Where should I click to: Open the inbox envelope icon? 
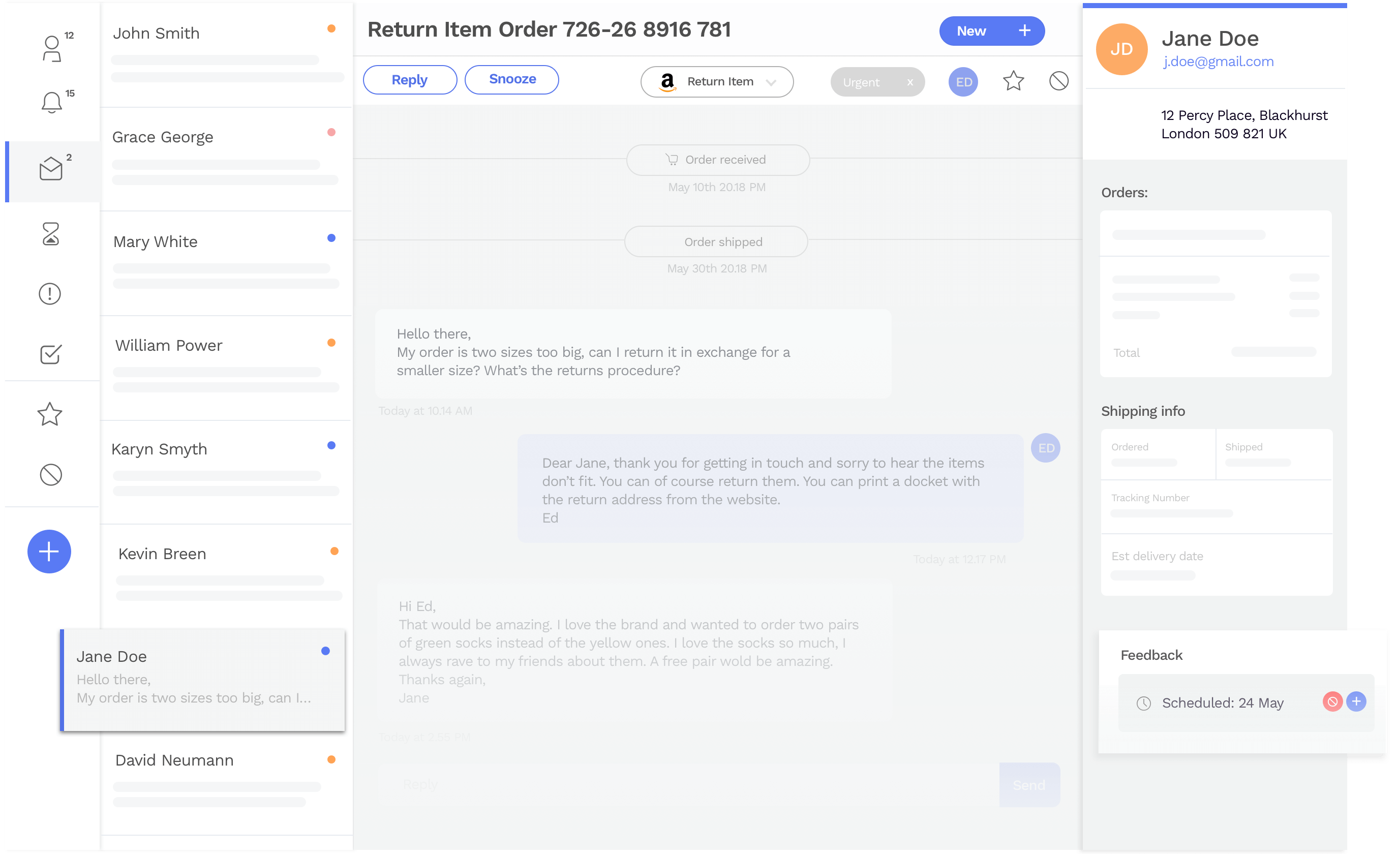pyautogui.click(x=51, y=169)
